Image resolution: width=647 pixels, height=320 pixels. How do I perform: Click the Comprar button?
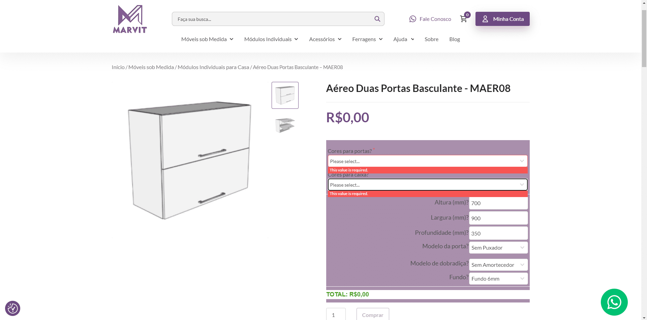[x=372, y=315]
